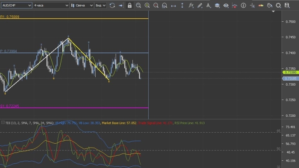Click the refresh chart icon

(x=112, y=5)
